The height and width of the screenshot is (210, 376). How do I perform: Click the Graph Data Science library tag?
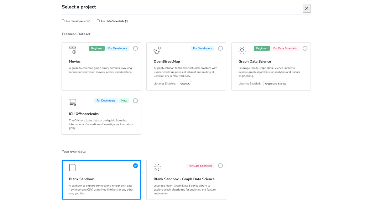point(275,84)
